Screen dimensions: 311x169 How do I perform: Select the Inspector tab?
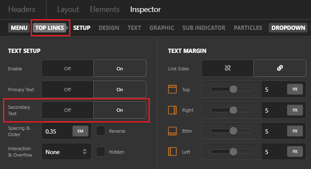pyautogui.click(x=145, y=9)
